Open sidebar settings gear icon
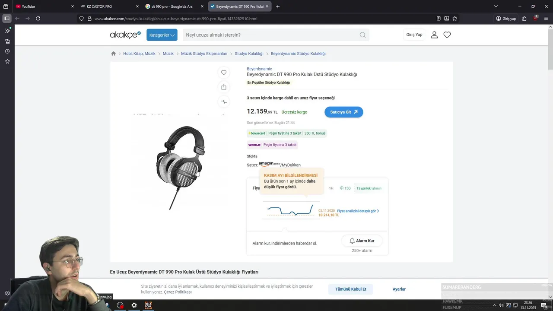Viewport: 553px width, 311px height. [x=7, y=293]
